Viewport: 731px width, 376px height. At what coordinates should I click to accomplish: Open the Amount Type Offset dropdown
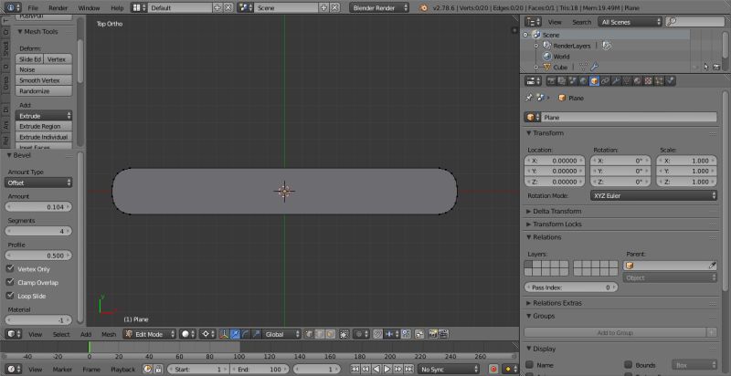tap(38, 183)
